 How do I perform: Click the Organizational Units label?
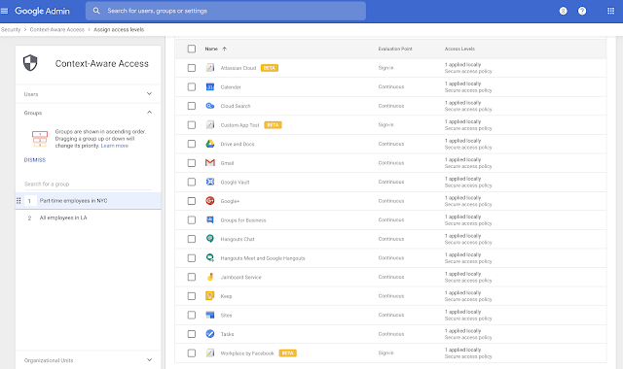[49, 360]
